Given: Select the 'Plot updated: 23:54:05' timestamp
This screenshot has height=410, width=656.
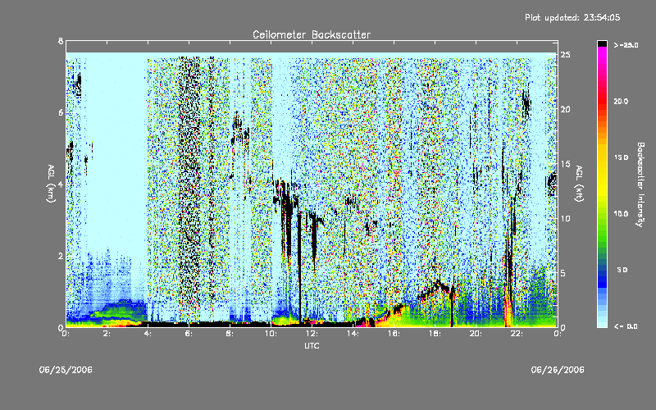Looking at the screenshot, I should pyautogui.click(x=572, y=17).
